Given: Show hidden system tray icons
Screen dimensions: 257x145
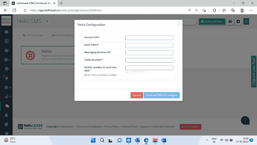Looking at the screenshot, I should (207, 140).
